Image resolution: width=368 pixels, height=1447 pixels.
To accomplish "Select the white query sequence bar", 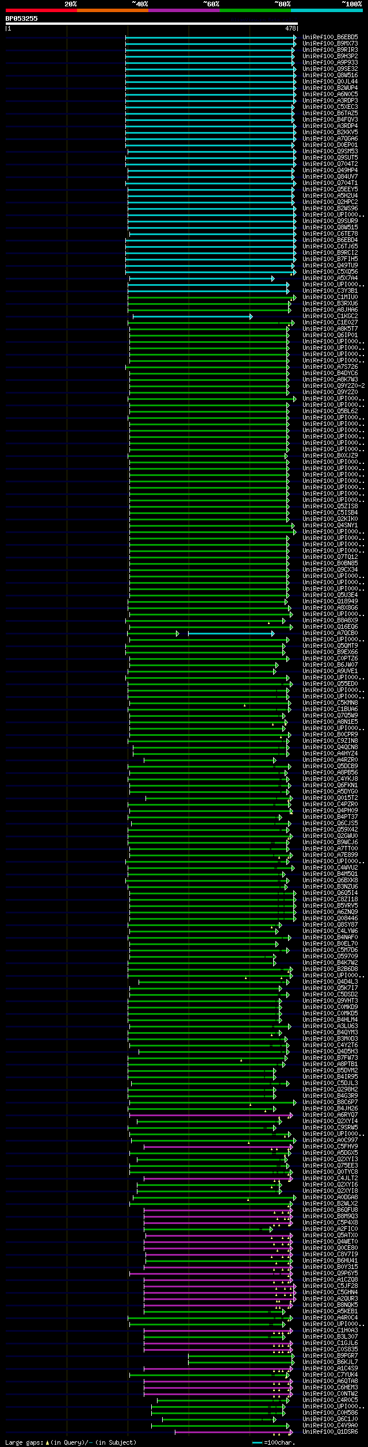I will pyautogui.click(x=151, y=24).
